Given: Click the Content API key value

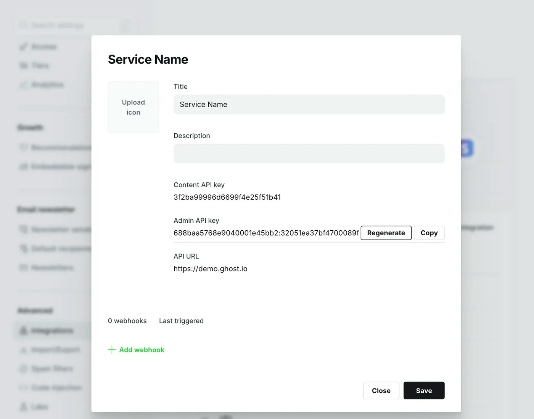Looking at the screenshot, I should [227, 197].
